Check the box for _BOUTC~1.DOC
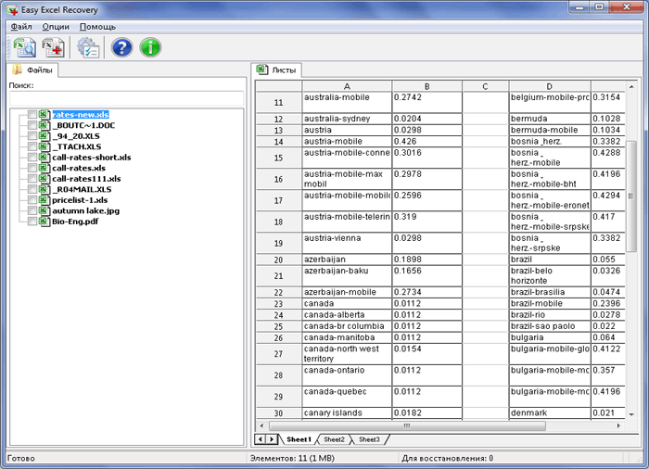This screenshot has height=469, width=649. 32,125
